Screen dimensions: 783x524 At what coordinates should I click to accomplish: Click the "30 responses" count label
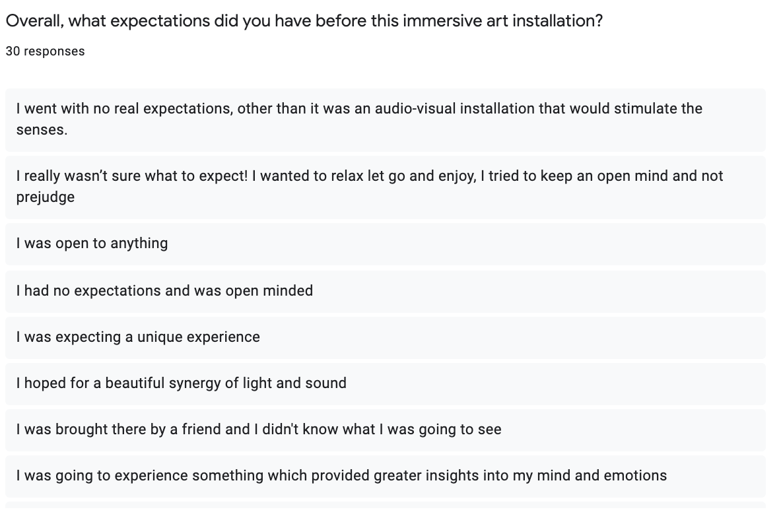(45, 51)
